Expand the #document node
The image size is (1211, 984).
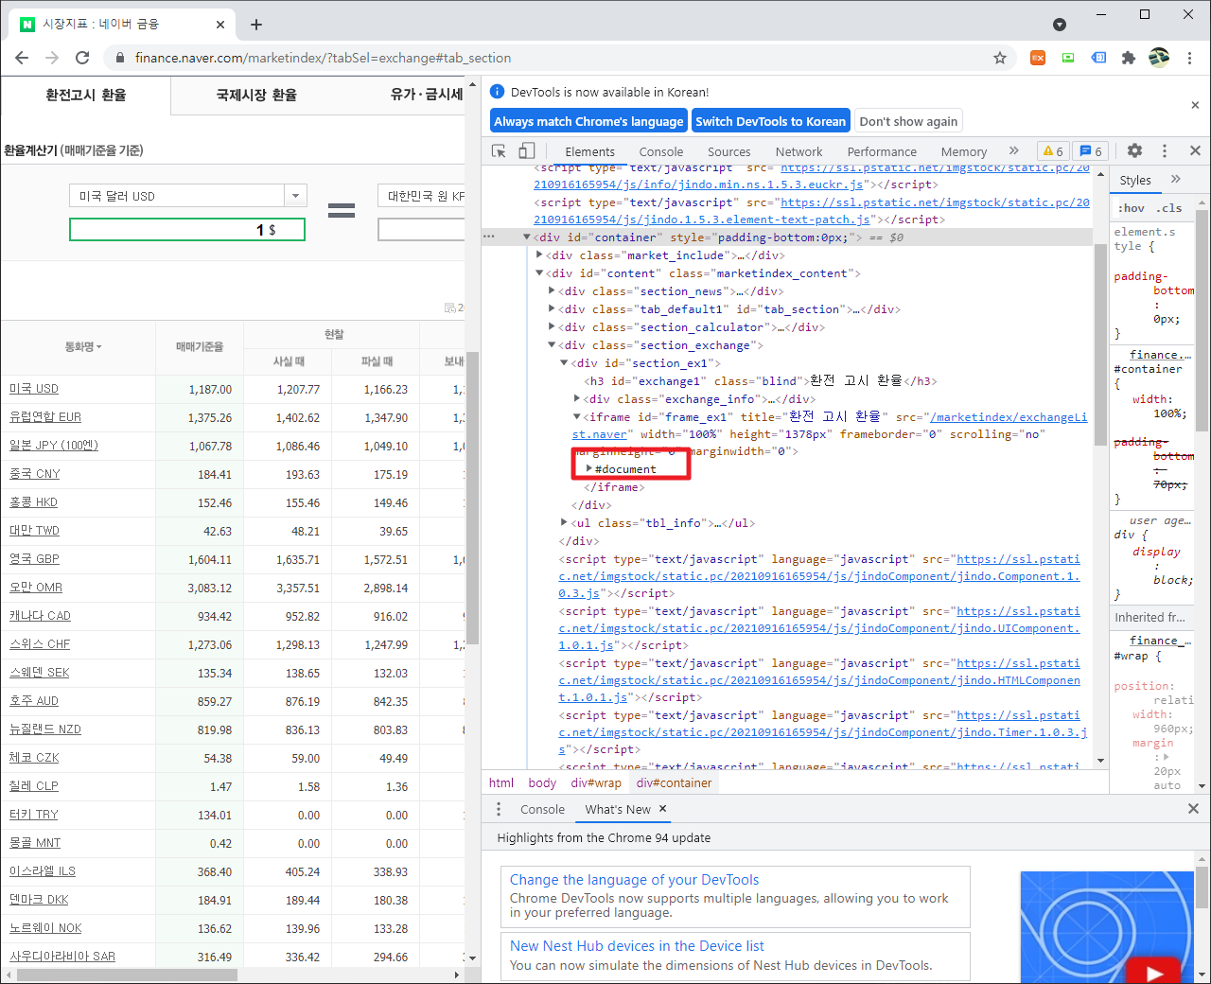589,469
